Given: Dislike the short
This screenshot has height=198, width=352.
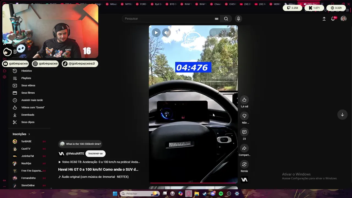Looking at the screenshot, I should point(244,116).
